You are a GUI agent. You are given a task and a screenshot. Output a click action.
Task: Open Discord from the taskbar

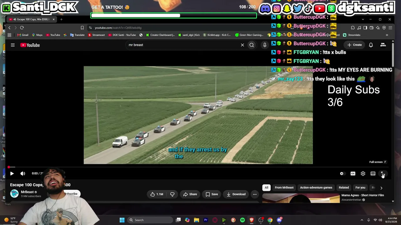(x=279, y=220)
